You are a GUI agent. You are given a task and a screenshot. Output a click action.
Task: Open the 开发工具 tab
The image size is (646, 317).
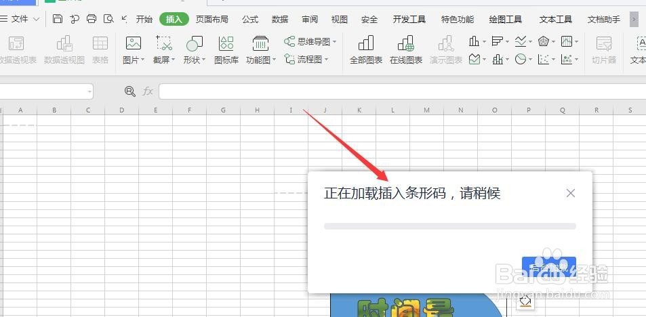coord(409,19)
